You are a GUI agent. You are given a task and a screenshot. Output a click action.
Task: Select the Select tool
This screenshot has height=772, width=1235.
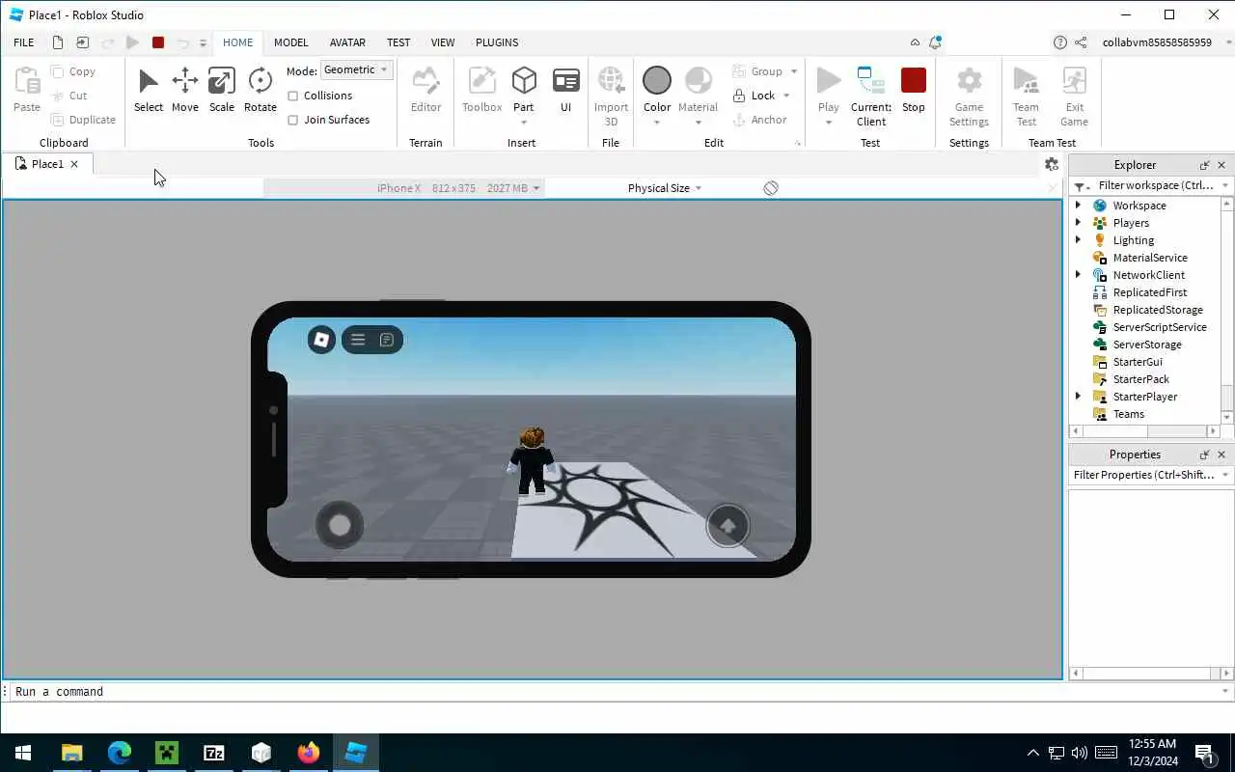tap(148, 91)
